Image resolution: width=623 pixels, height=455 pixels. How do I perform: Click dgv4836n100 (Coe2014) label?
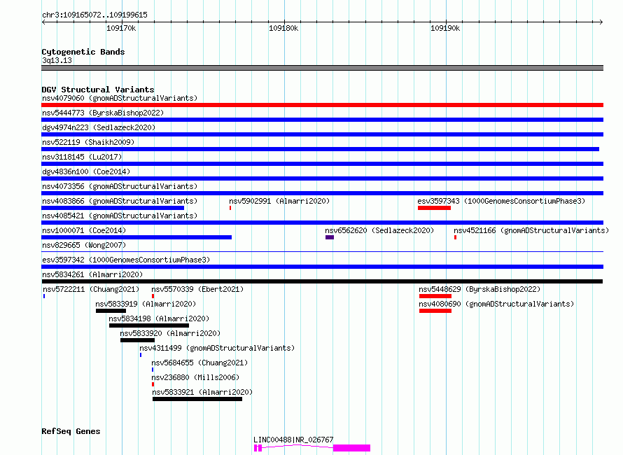[86, 171]
